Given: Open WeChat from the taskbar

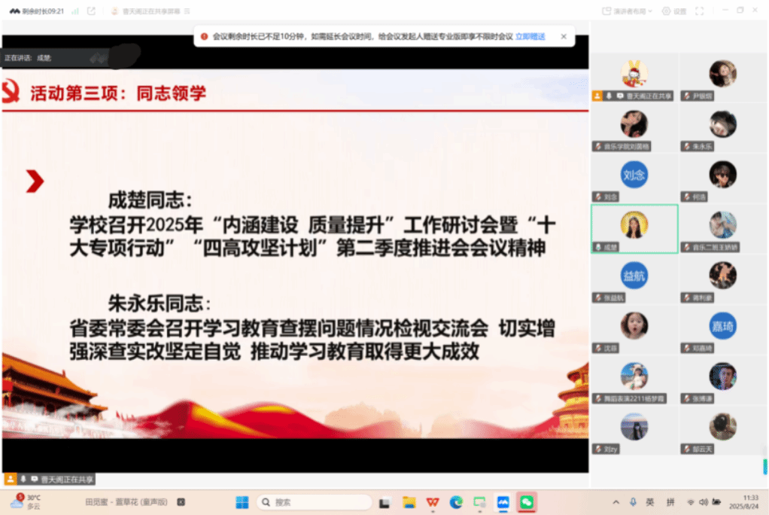Looking at the screenshot, I should tap(526, 502).
